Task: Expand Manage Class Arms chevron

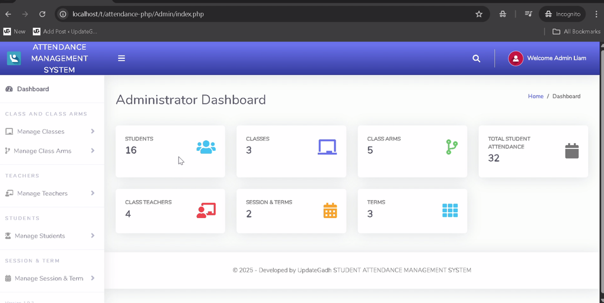Action: 93,150
